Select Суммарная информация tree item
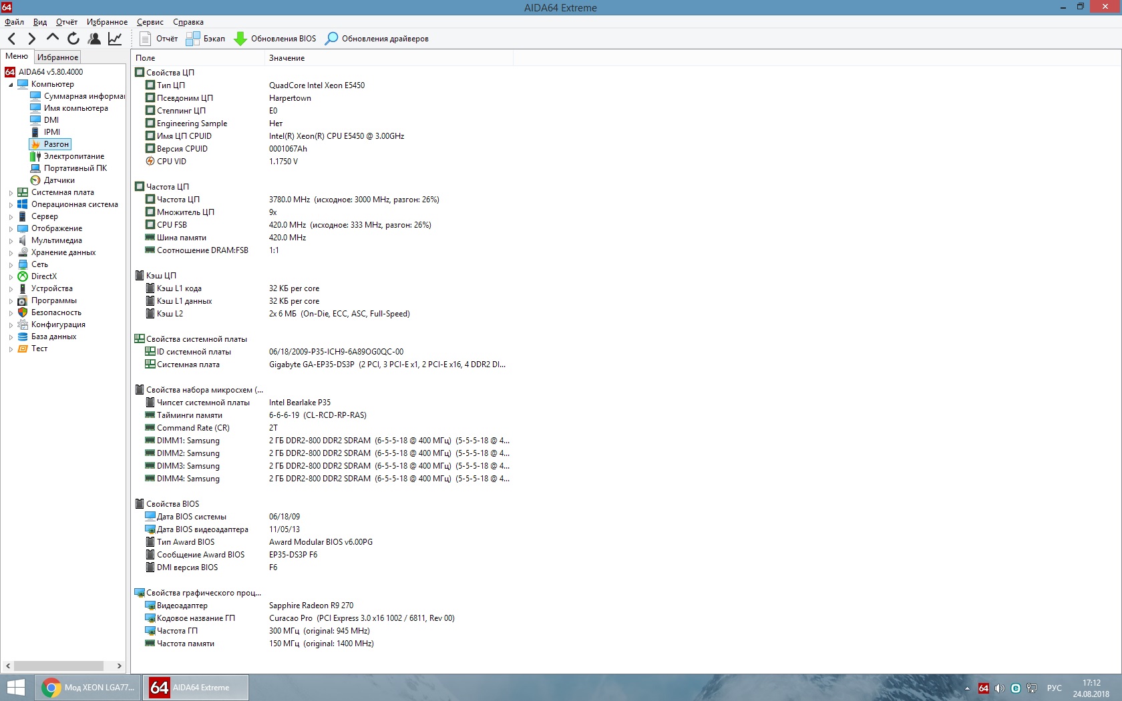Viewport: 1122px width, 701px height. click(x=77, y=96)
